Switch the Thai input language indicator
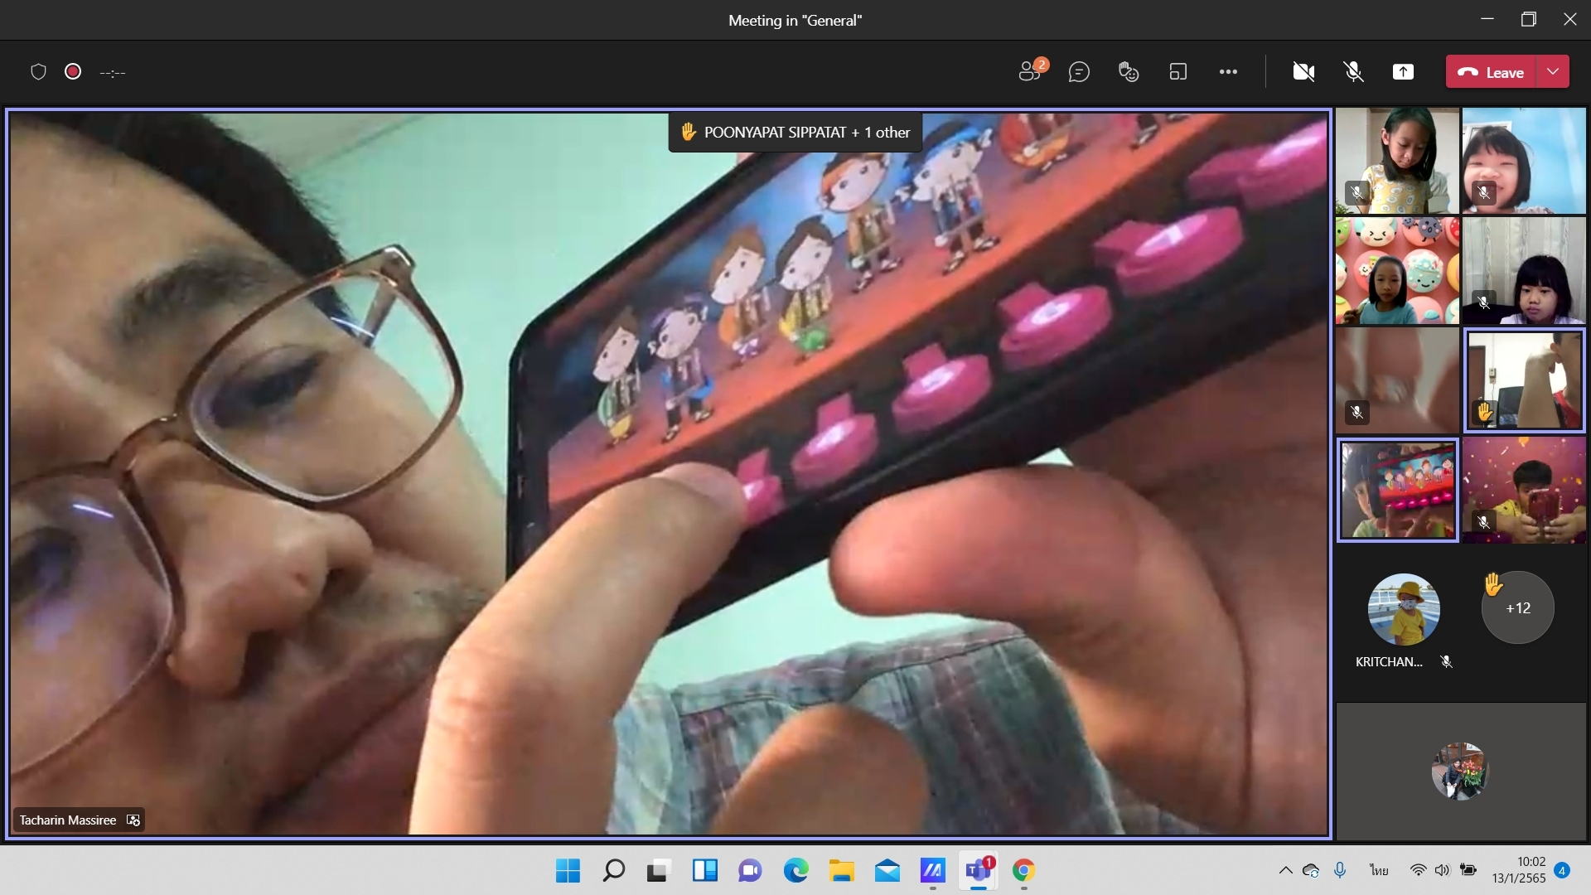Image resolution: width=1591 pixels, height=895 pixels. pos(1379,870)
